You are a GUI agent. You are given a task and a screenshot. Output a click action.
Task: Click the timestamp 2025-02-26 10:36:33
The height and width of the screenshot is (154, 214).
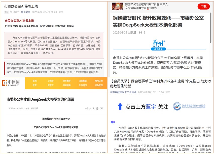click(17, 108)
